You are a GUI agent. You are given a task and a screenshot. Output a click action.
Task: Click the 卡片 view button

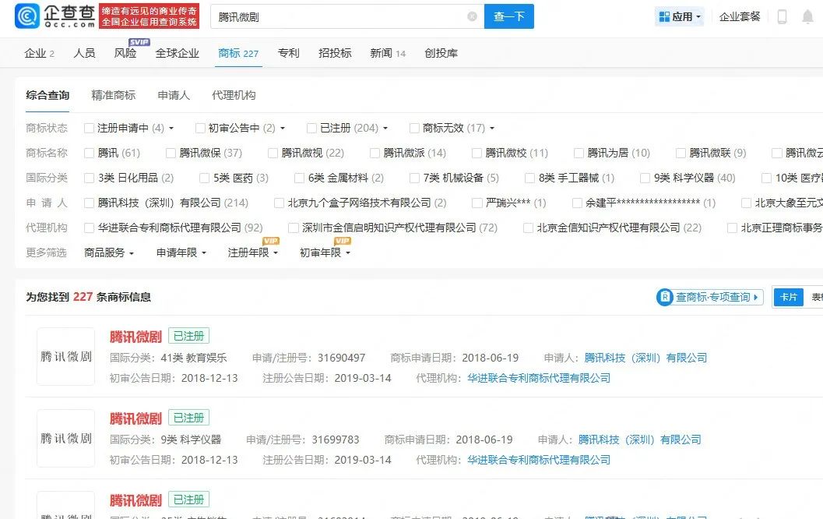789,298
